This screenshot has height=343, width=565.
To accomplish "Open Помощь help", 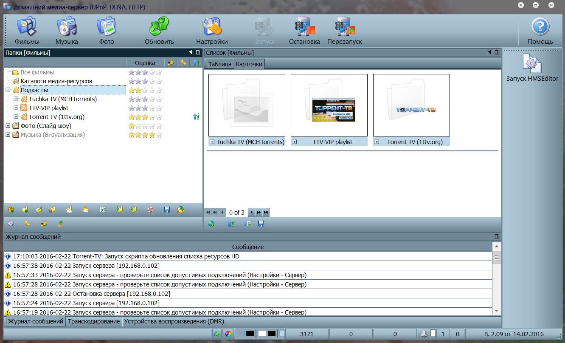I will [540, 31].
